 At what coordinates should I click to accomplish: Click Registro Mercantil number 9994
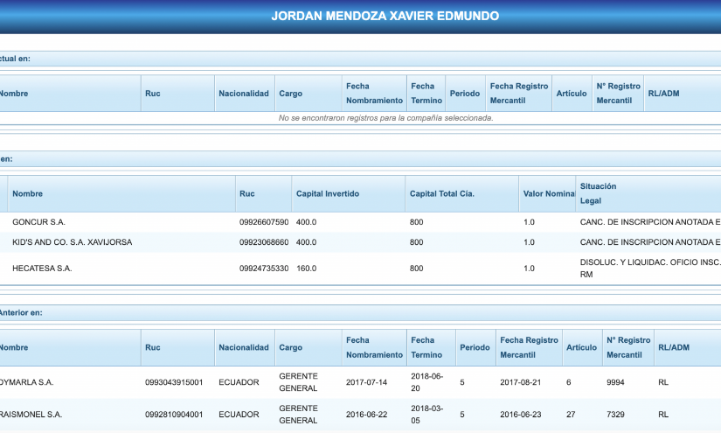[614, 382]
